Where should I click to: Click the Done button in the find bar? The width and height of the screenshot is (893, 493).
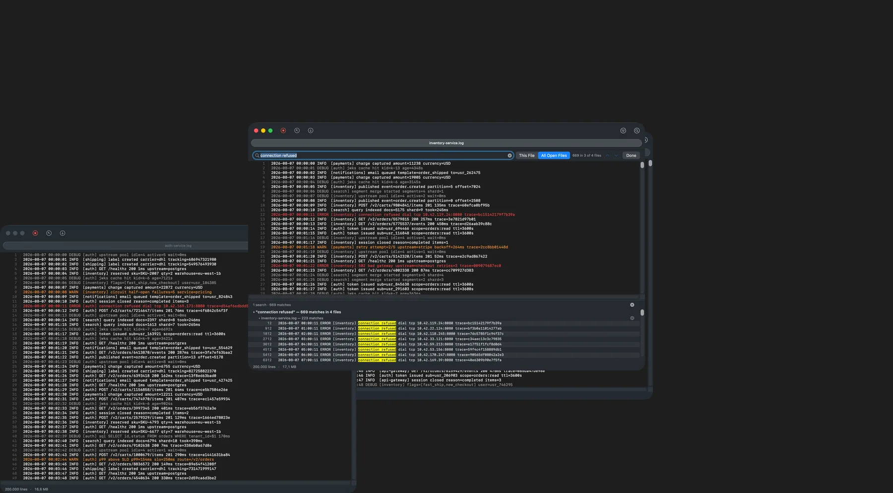631,155
